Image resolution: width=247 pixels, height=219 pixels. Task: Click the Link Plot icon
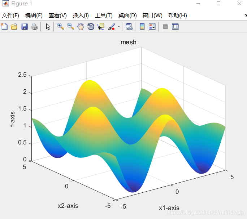click(129, 27)
